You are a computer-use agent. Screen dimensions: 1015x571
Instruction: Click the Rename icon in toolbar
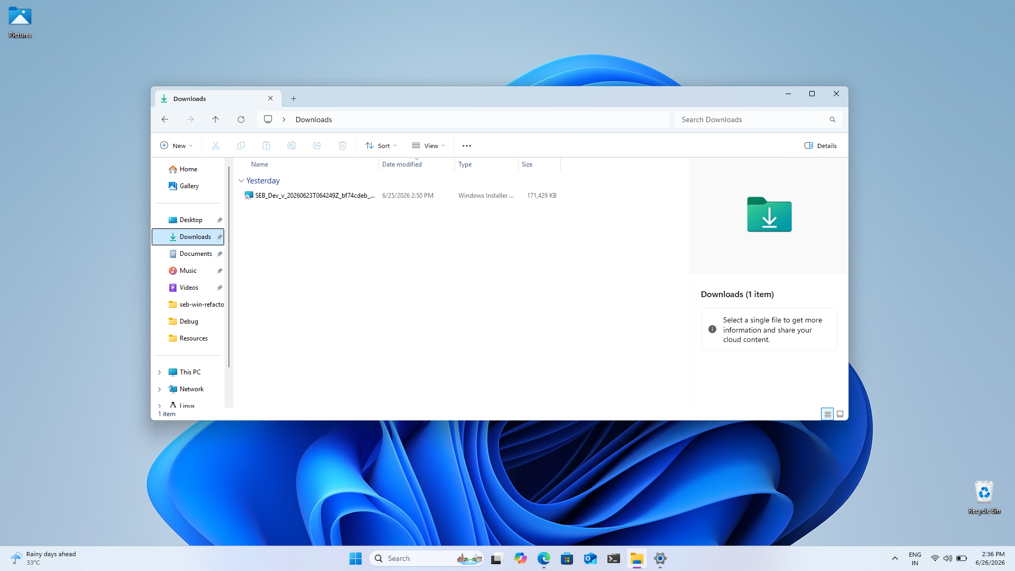click(x=292, y=145)
